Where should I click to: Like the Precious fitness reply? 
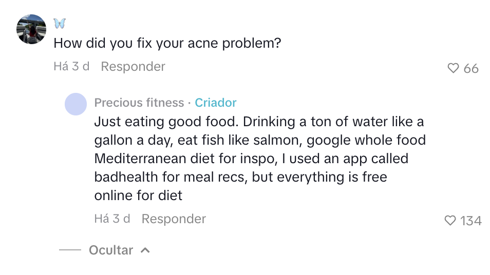(x=450, y=221)
